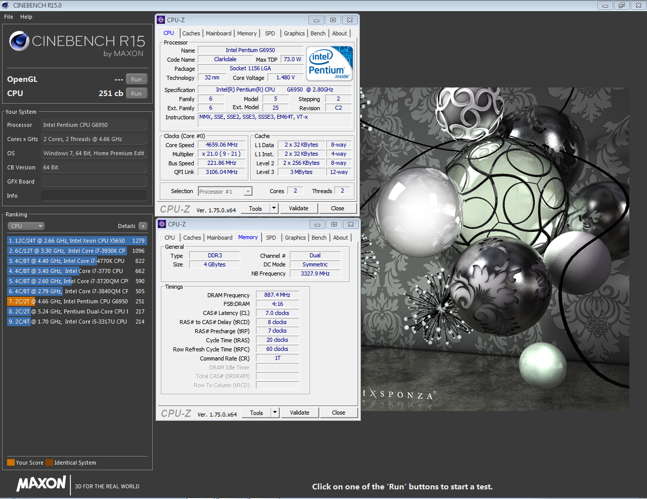
Task: Click the DRAM Frequency value 887.4 MHz
Action: tap(277, 295)
